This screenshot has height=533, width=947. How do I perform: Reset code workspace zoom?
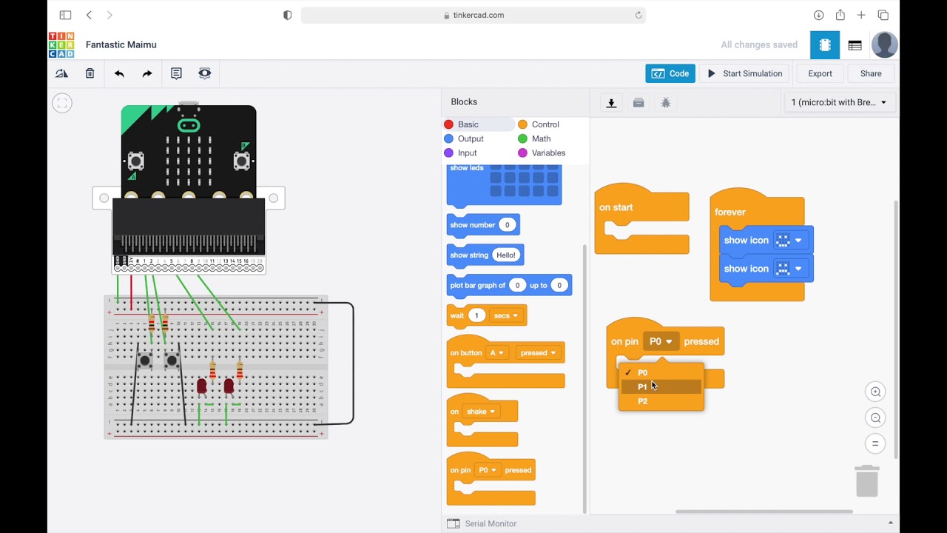coord(875,443)
